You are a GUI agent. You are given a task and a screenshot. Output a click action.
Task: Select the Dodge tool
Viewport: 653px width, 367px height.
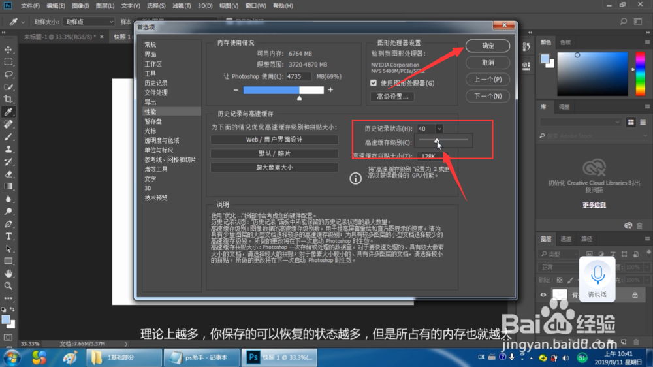coord(8,212)
